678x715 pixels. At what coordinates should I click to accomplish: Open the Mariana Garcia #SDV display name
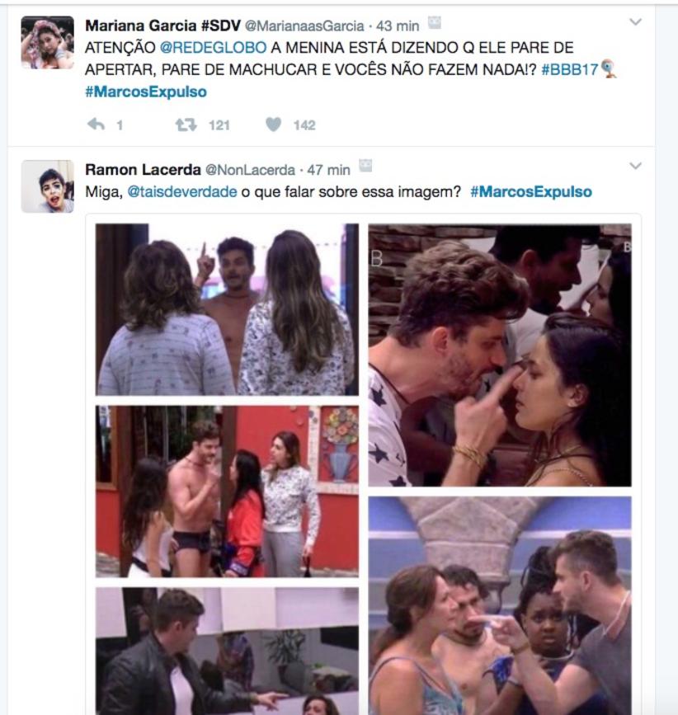click(162, 26)
